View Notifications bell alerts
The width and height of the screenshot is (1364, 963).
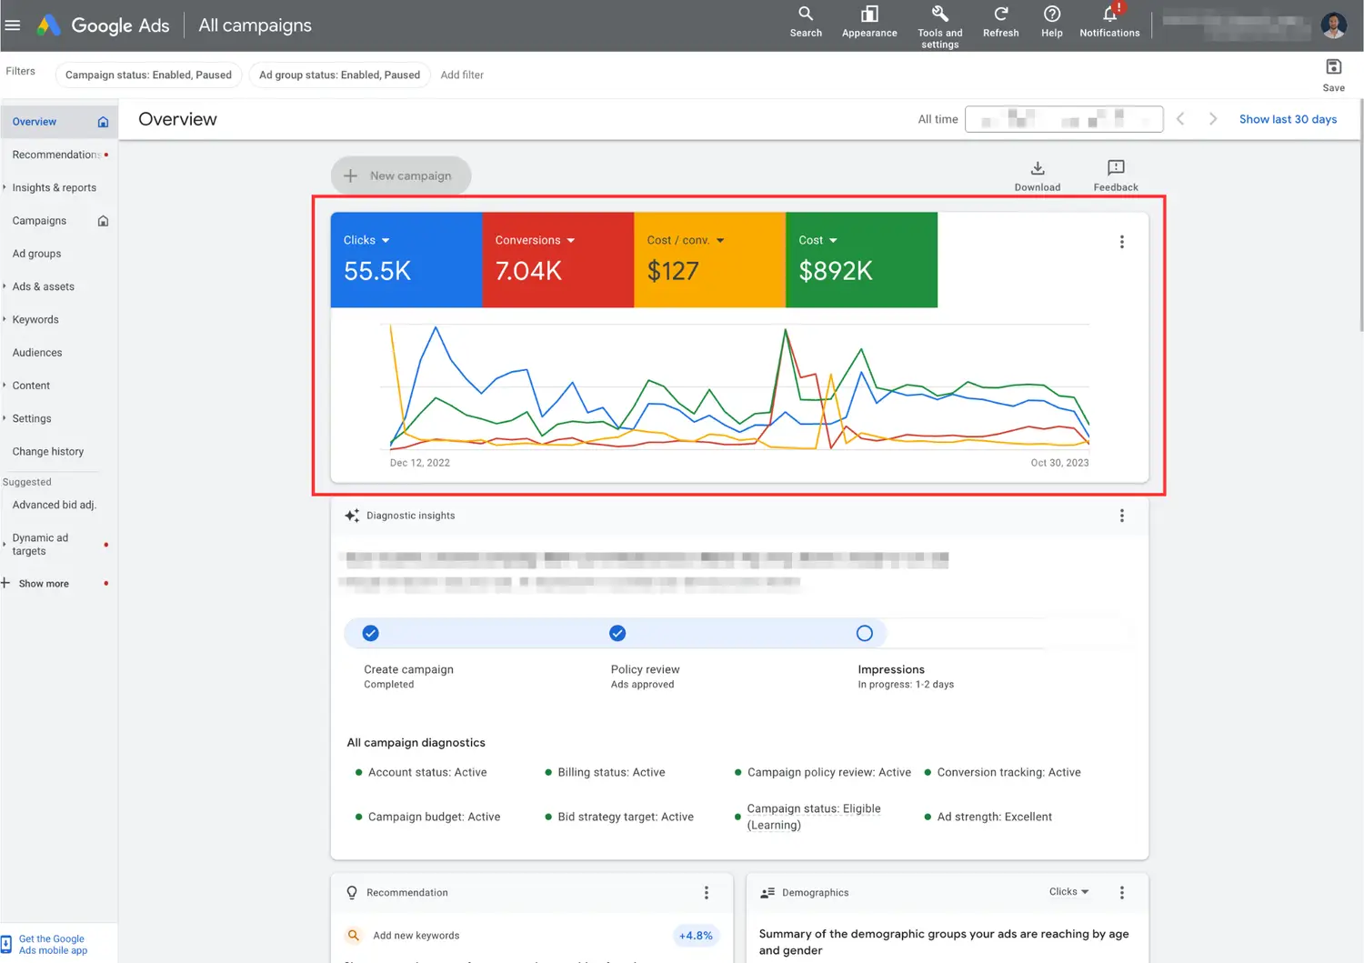pyautogui.click(x=1109, y=15)
